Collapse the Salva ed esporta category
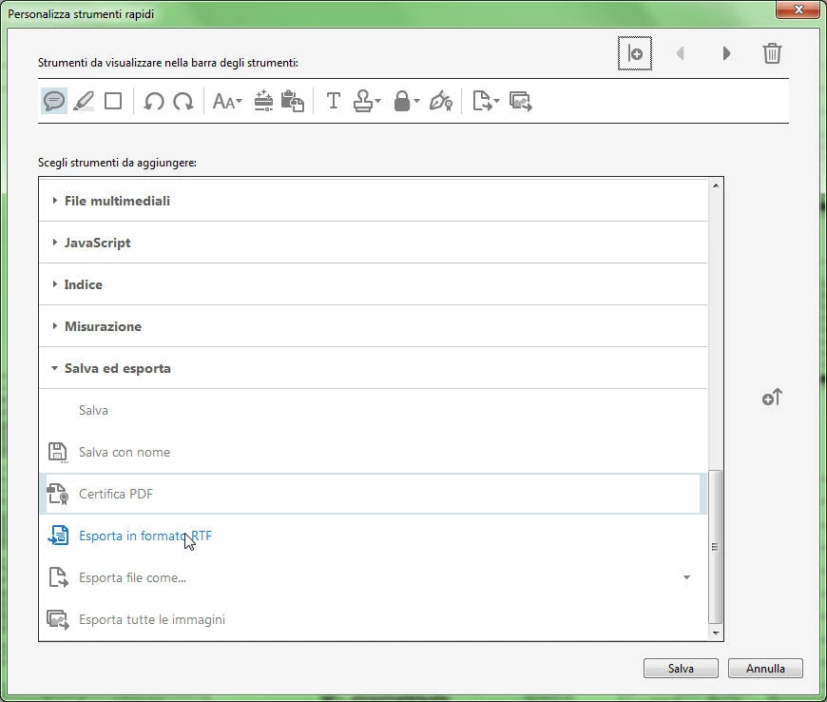Screen dimensions: 827x702 pos(54,368)
